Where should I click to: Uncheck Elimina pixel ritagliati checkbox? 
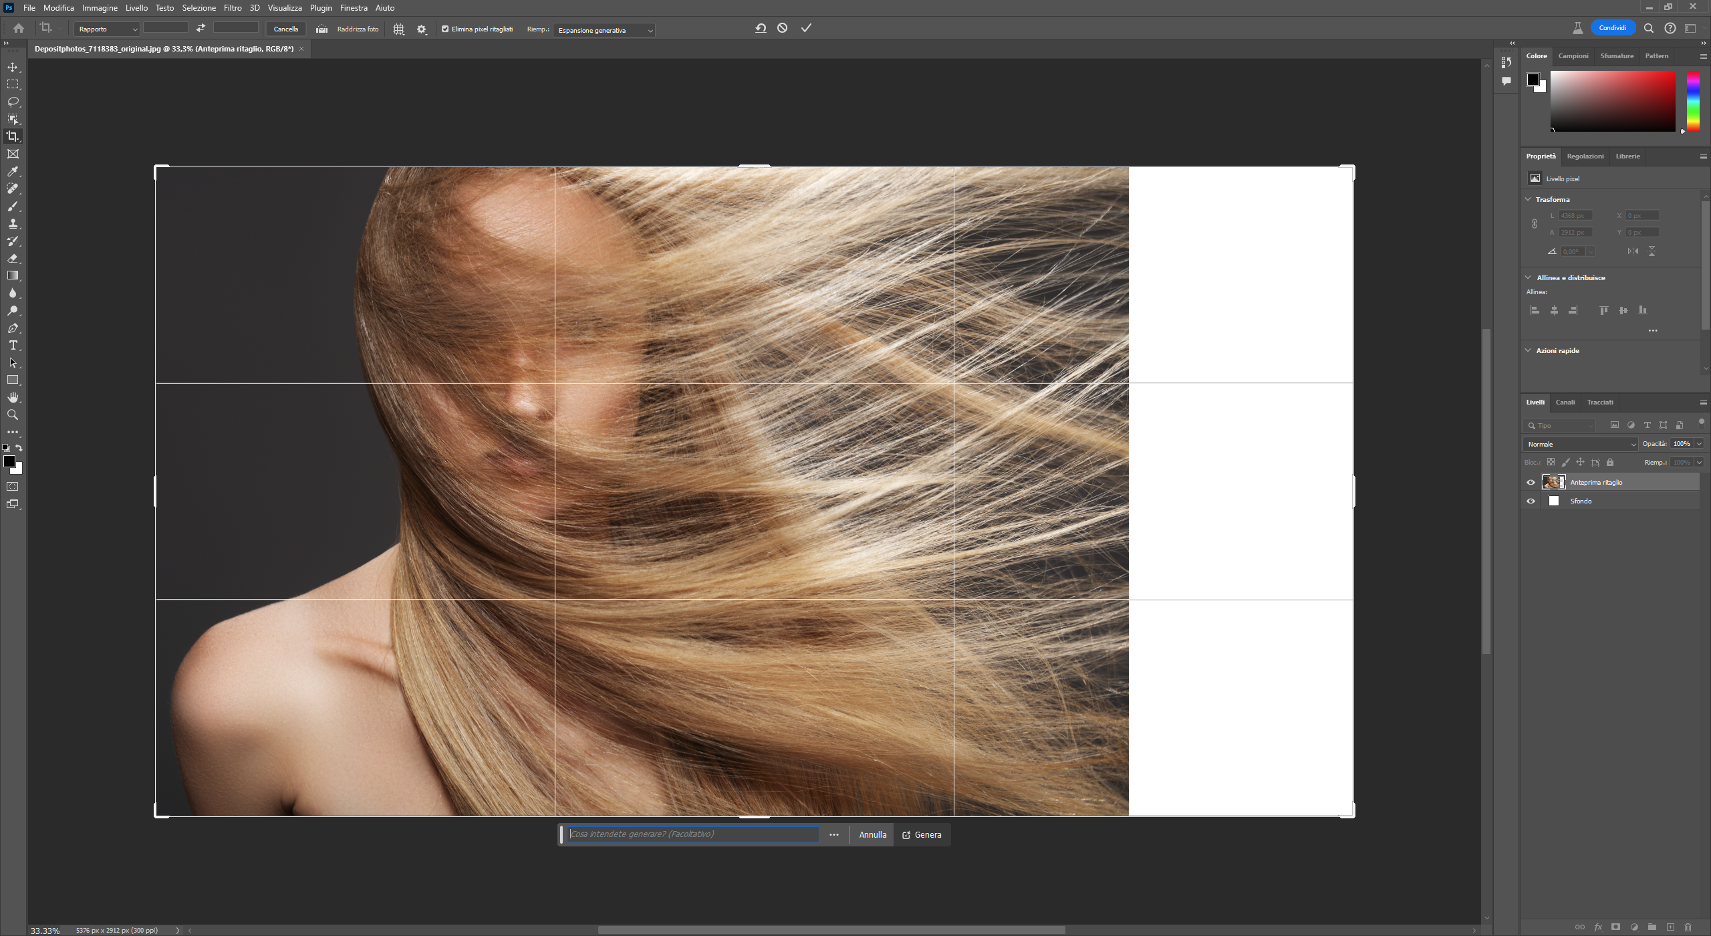[x=445, y=29]
